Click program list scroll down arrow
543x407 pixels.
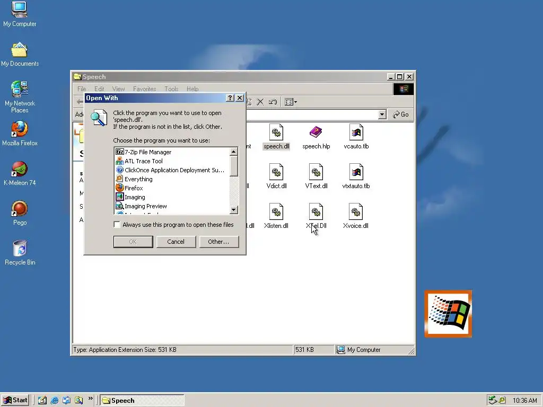pyautogui.click(x=234, y=209)
